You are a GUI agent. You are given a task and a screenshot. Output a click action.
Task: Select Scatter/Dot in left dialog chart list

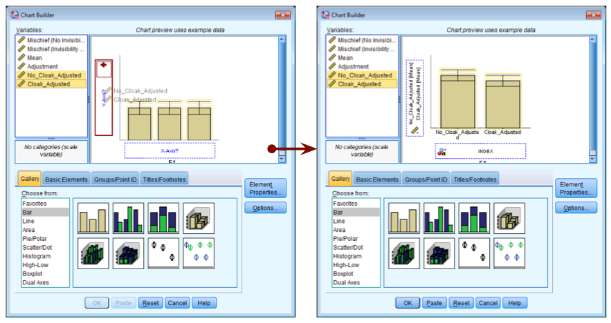pyautogui.click(x=38, y=247)
